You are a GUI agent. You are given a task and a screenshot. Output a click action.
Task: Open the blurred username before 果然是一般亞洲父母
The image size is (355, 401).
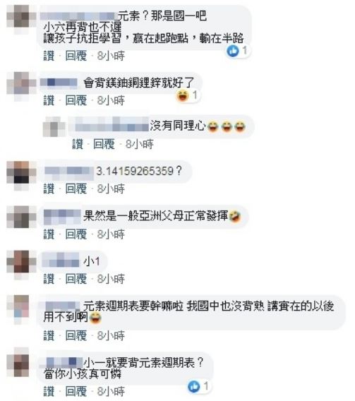coord(62,217)
